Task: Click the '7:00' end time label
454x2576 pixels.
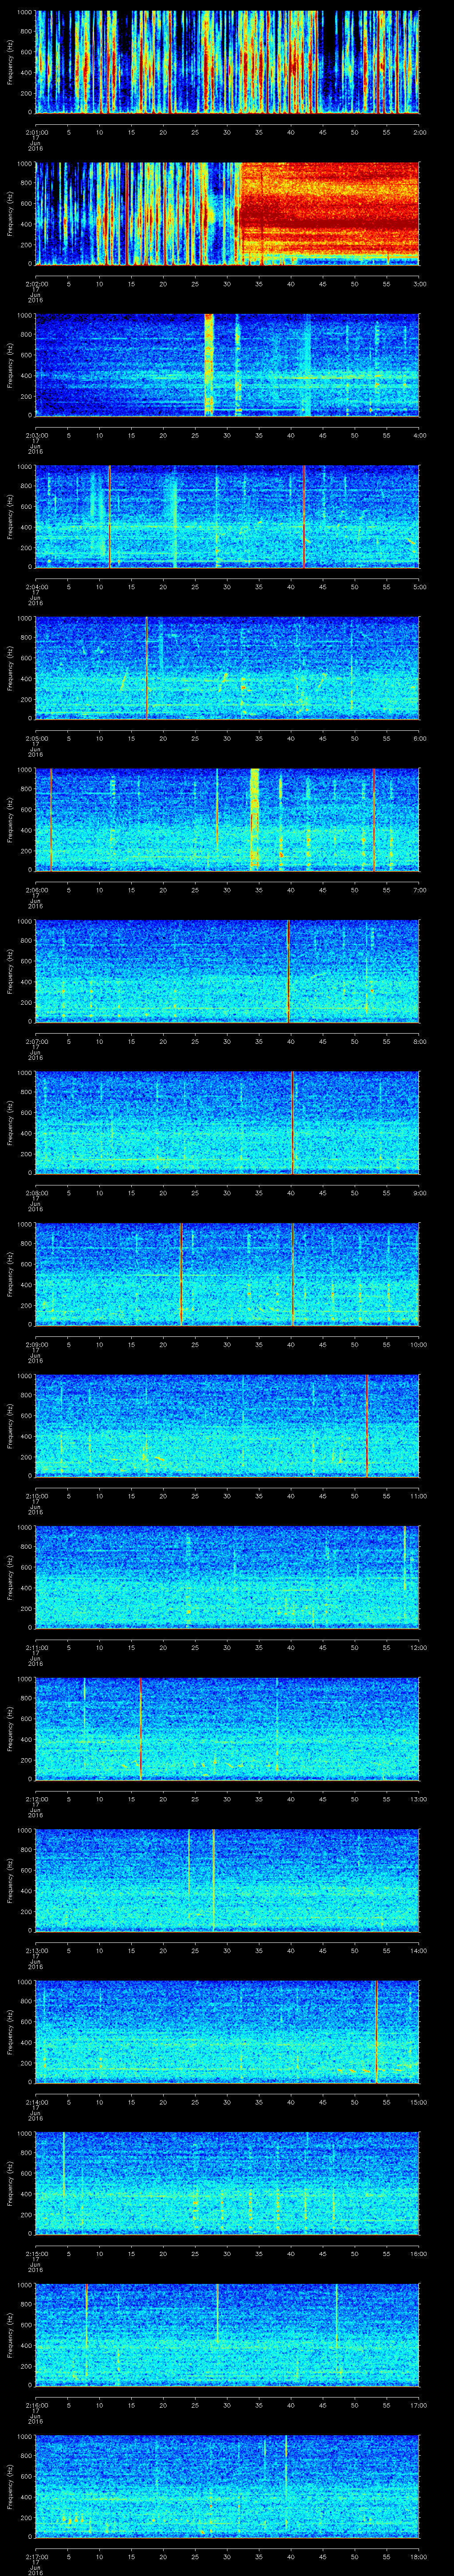Action: point(420,890)
